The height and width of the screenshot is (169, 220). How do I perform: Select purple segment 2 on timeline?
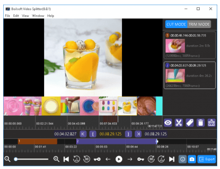coord(116,141)
